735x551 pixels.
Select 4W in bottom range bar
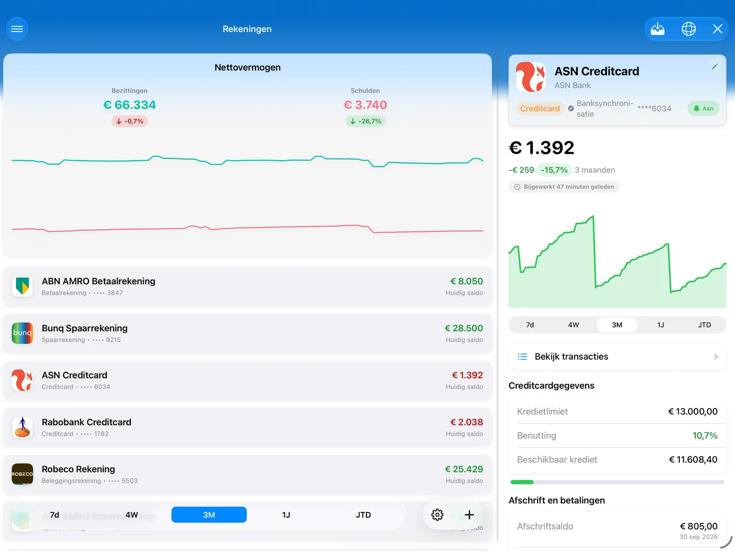pyautogui.click(x=131, y=515)
